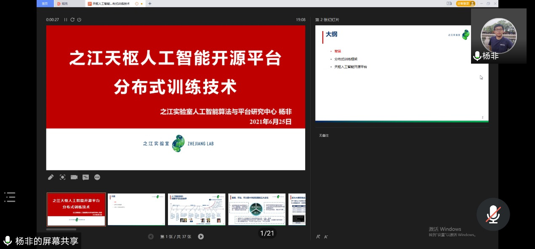The width and height of the screenshot is (535, 249).
Task: Select the pen annotation tool
Action: point(51,177)
